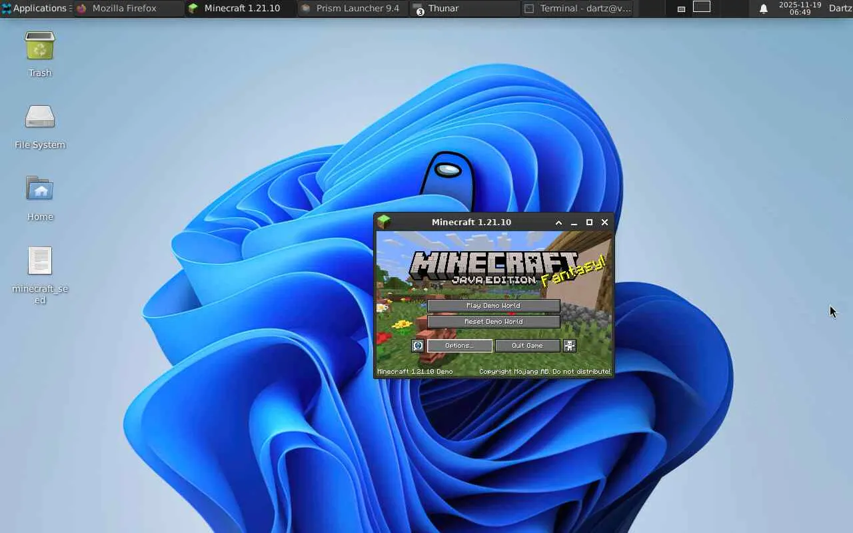Click the "Minecraft 1.21.10 Demo" version text

click(x=415, y=372)
